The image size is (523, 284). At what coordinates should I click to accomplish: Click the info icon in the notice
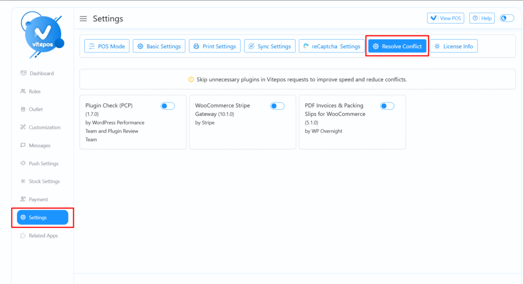tap(191, 79)
